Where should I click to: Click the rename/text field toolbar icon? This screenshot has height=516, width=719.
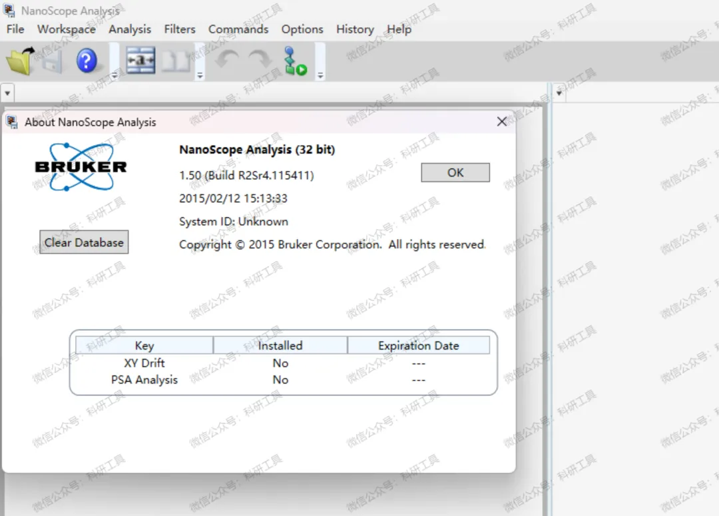pos(140,61)
